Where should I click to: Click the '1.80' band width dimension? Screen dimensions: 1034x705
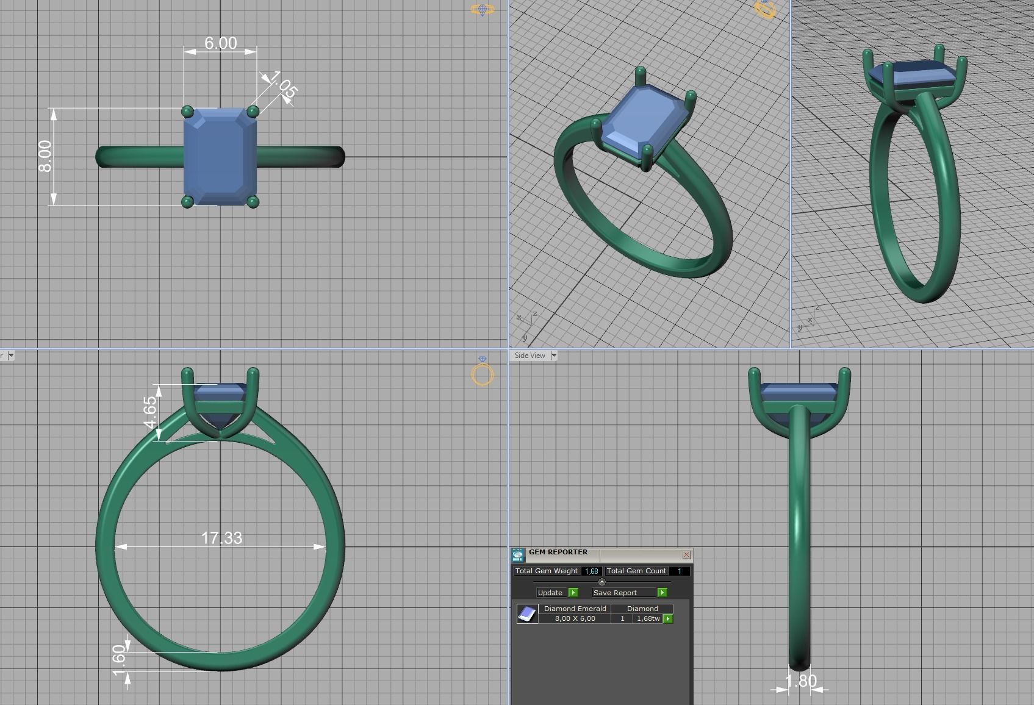click(801, 681)
